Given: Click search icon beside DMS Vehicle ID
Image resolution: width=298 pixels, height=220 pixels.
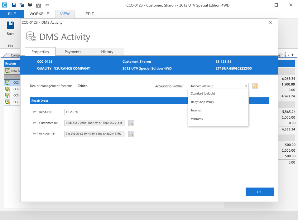Looking at the screenshot, I should (131, 134).
